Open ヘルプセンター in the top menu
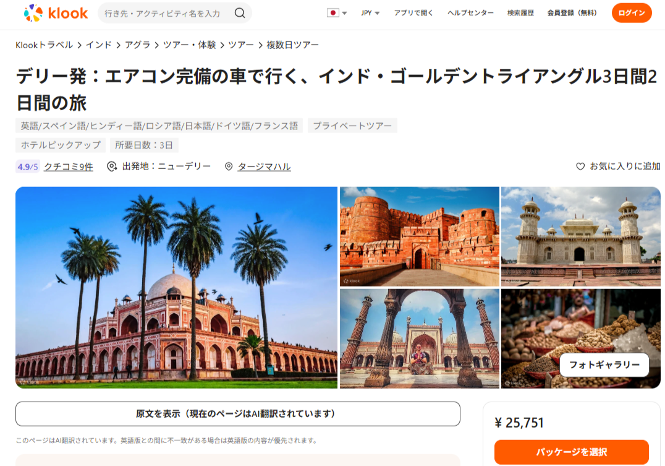665x466 pixels. point(470,13)
